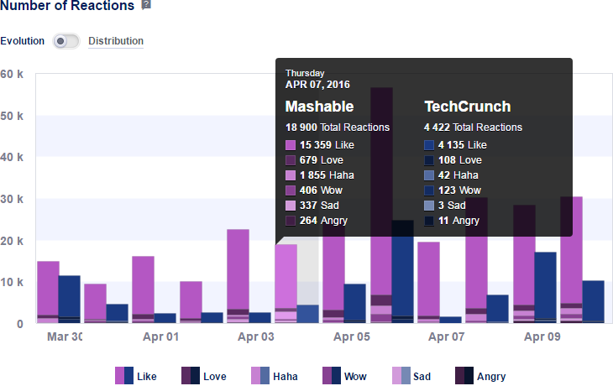613x386 pixels.
Task: Click the Mashable bar above the Apr 07 label
Action: coord(428,283)
